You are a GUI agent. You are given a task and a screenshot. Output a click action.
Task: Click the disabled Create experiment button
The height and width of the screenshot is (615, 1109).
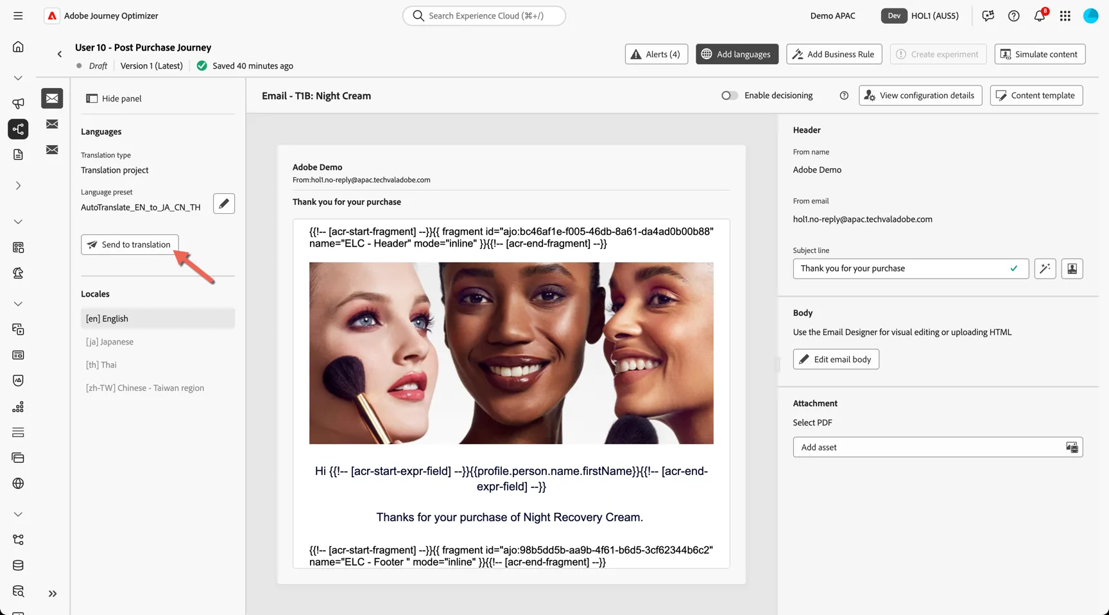coord(937,54)
